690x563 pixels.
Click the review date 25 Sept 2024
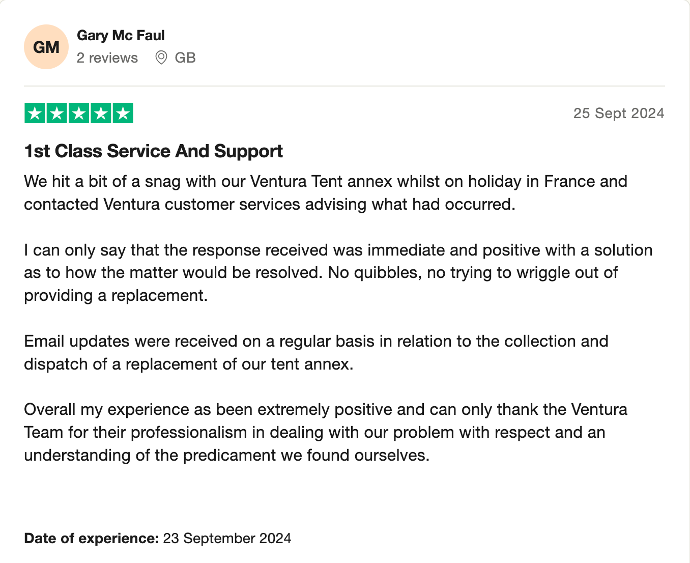click(x=618, y=113)
